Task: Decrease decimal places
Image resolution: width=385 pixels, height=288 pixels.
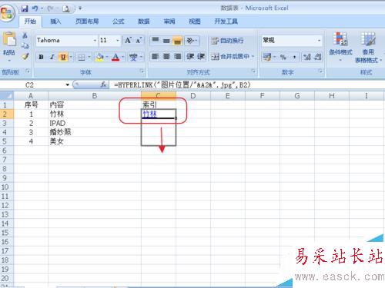Action: click(x=318, y=57)
